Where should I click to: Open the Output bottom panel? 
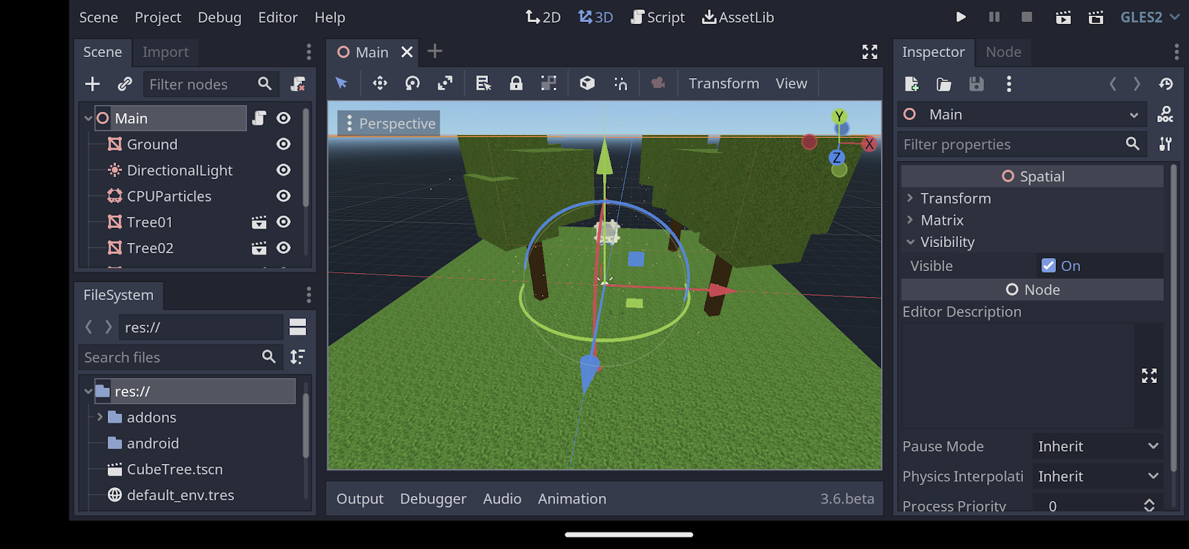click(360, 499)
